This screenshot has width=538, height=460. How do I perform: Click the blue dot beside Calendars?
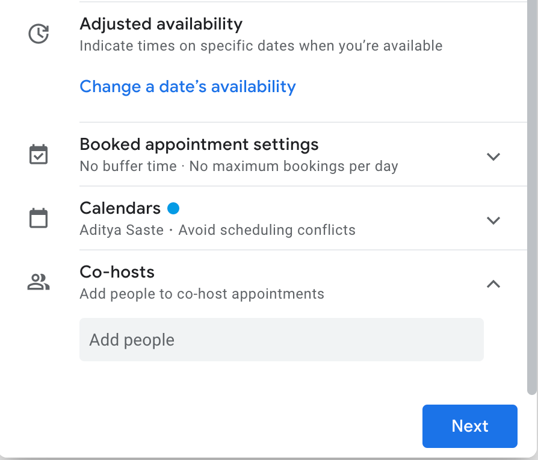coord(173,208)
